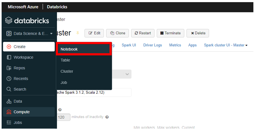Select Table from the Create menu
The height and width of the screenshot is (130, 255).
(83, 60)
